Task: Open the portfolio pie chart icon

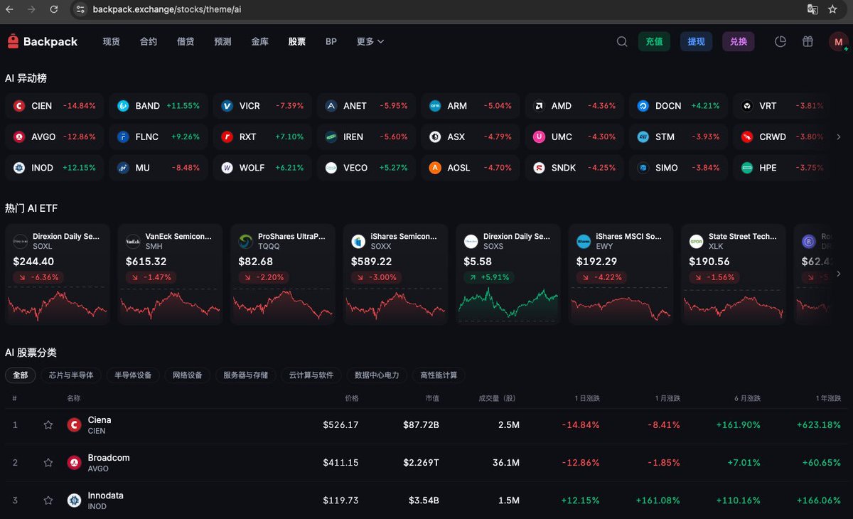Action: tap(780, 42)
